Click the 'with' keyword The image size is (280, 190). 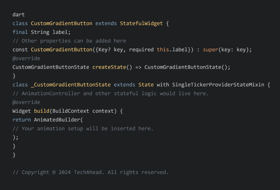(x=163, y=85)
